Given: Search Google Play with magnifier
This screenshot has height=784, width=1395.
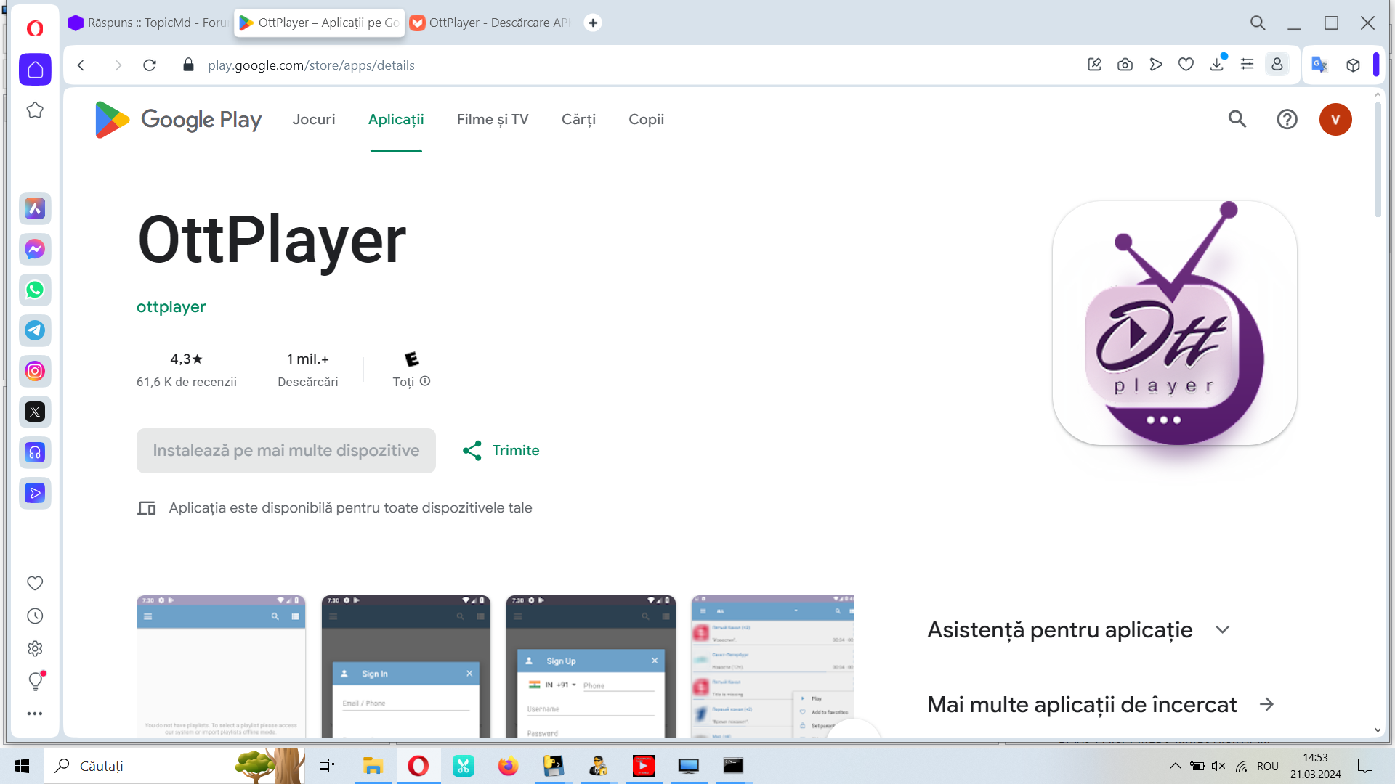Looking at the screenshot, I should pyautogui.click(x=1237, y=119).
